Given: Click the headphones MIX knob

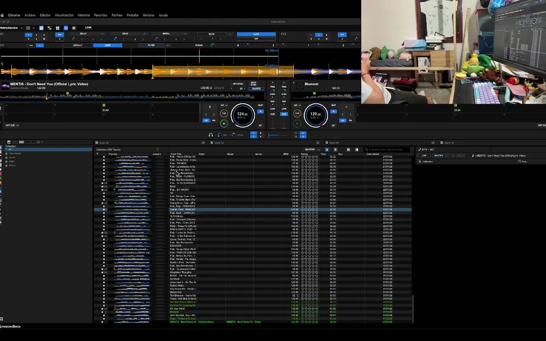Looking at the screenshot, I should (218, 135).
